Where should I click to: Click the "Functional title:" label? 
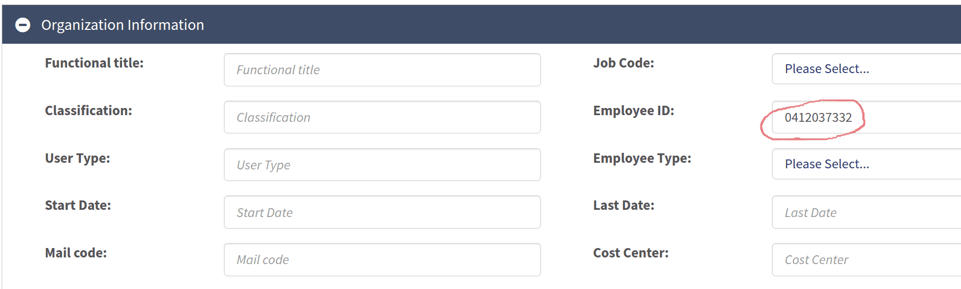pyautogui.click(x=94, y=63)
